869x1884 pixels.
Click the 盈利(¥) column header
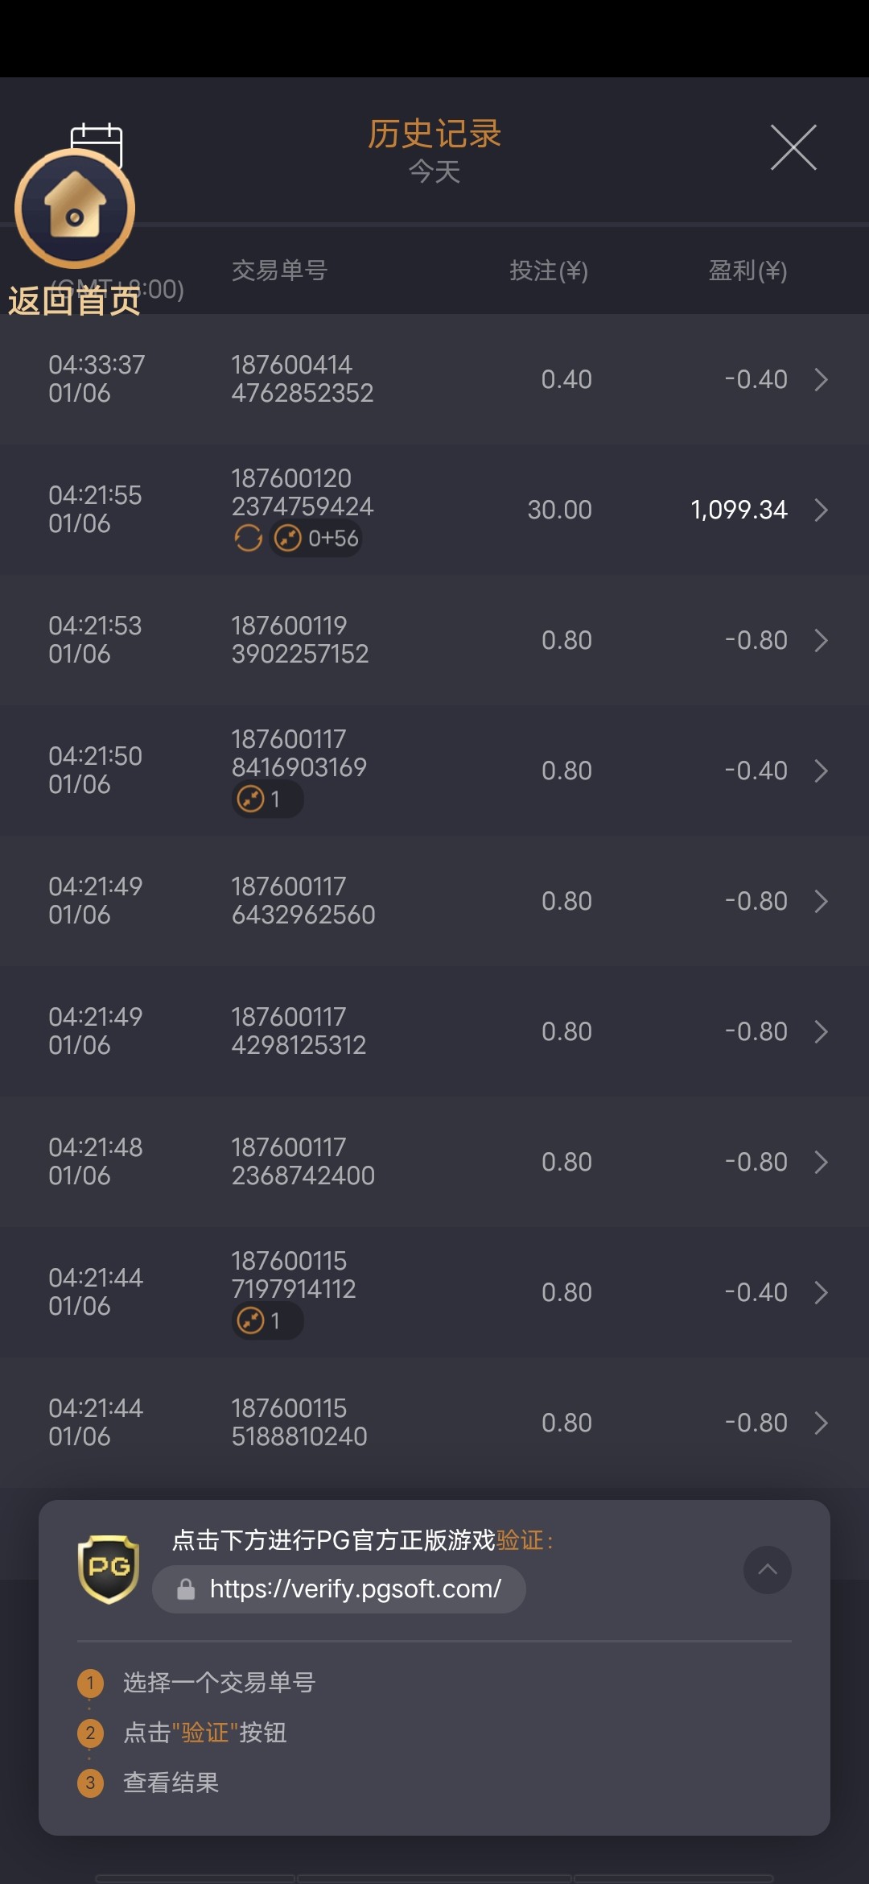point(748,271)
